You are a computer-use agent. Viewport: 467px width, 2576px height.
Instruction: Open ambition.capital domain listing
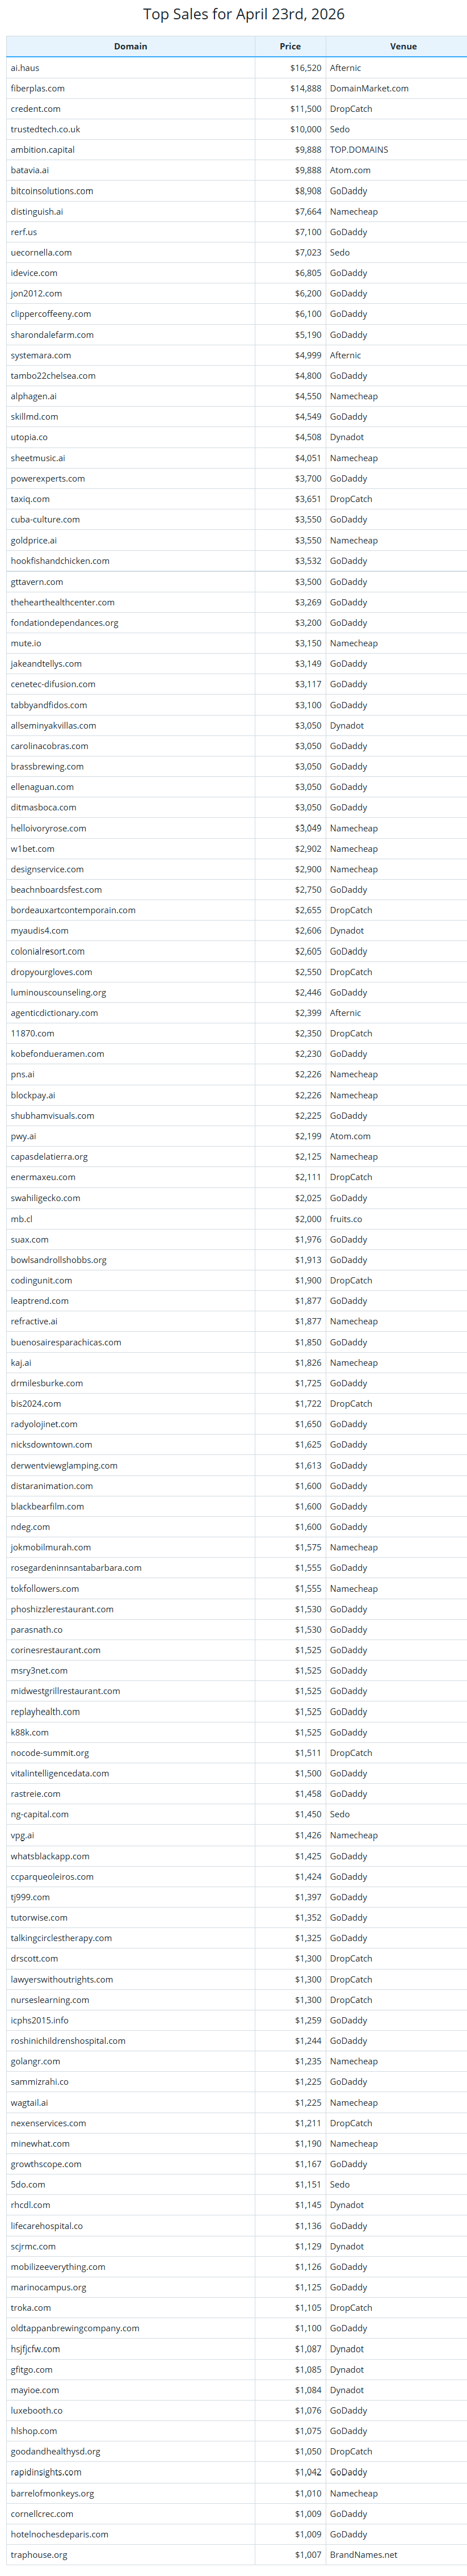tap(43, 150)
